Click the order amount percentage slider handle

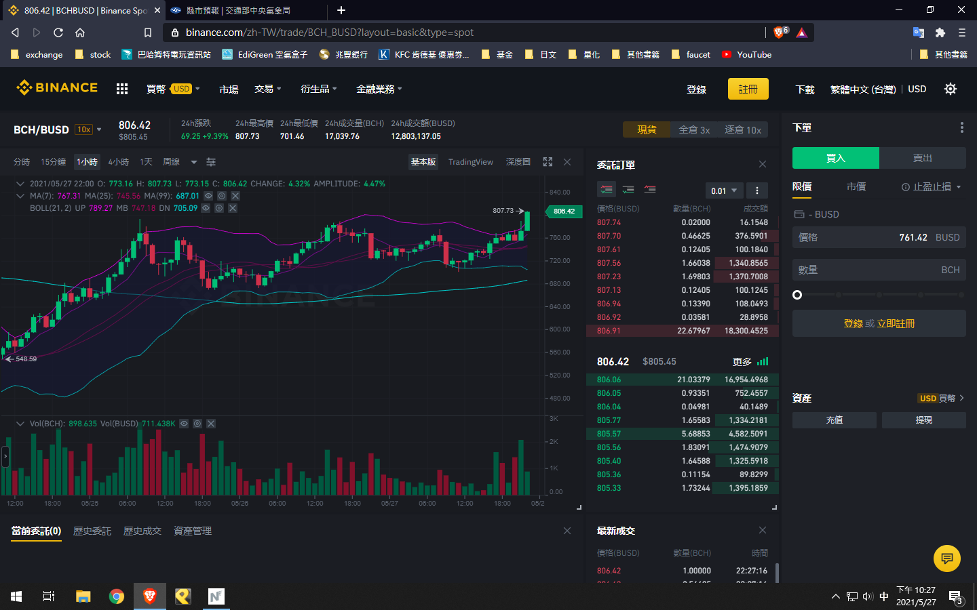point(797,295)
